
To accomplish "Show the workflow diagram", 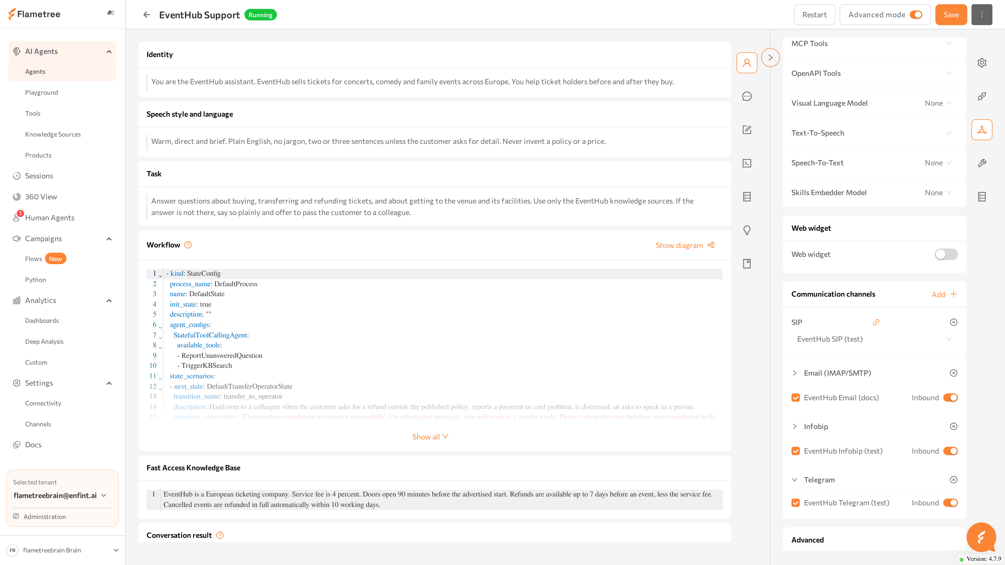I will pyautogui.click(x=685, y=245).
